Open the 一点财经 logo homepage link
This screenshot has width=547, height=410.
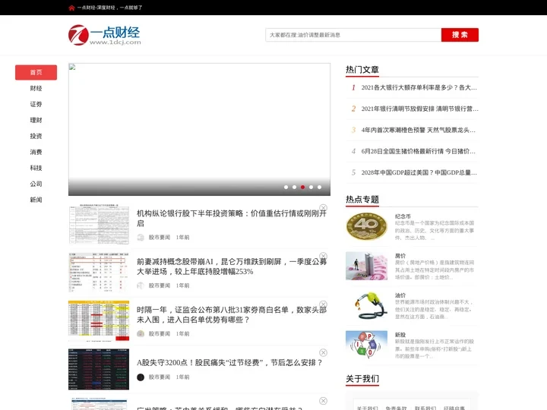point(105,35)
